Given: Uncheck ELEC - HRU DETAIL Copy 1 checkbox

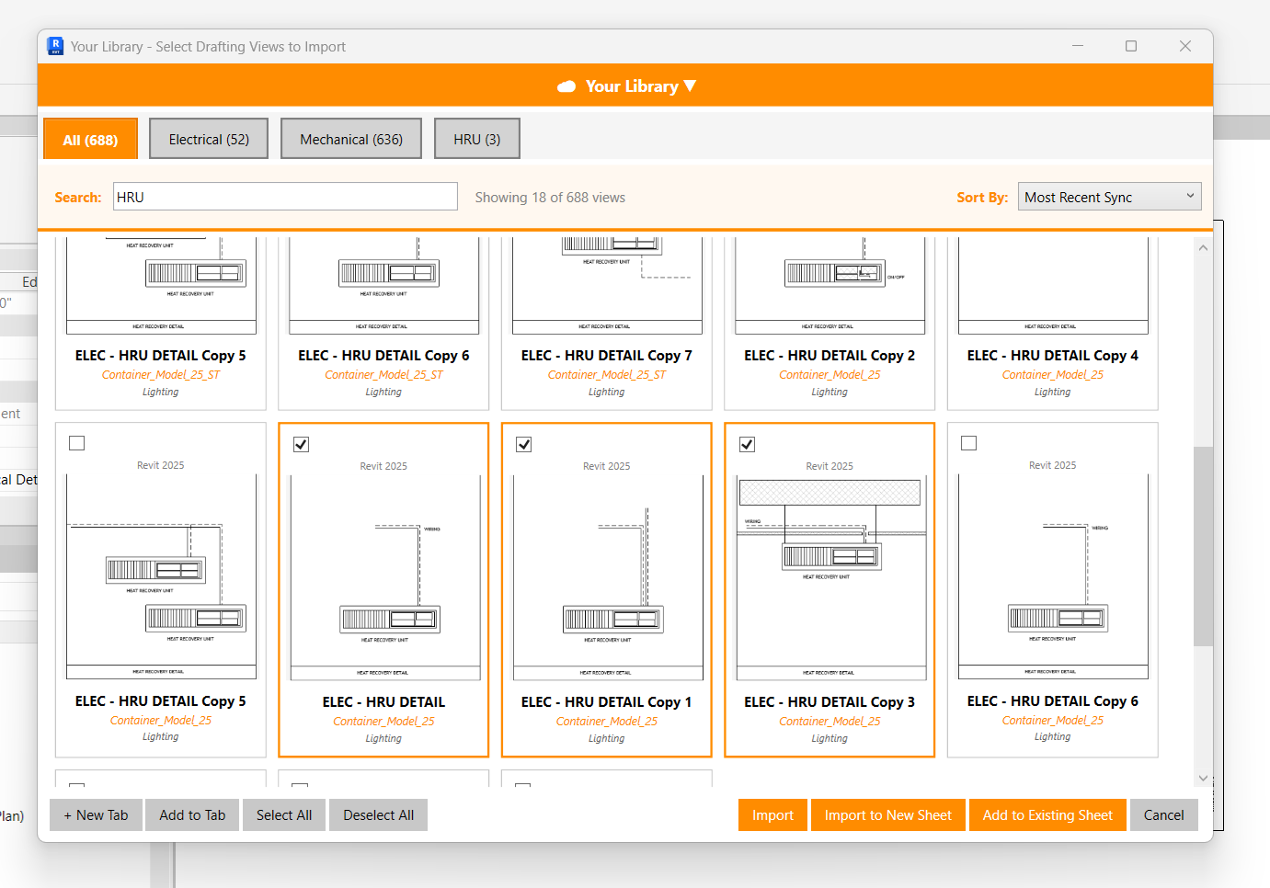Looking at the screenshot, I should (x=524, y=445).
